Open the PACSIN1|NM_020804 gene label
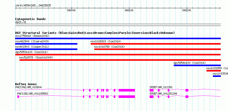Screen dimensions: 228x111 [28, 87]
